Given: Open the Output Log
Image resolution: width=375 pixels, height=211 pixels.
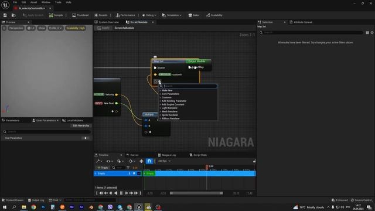Looking at the screenshot, I should 36,200.
